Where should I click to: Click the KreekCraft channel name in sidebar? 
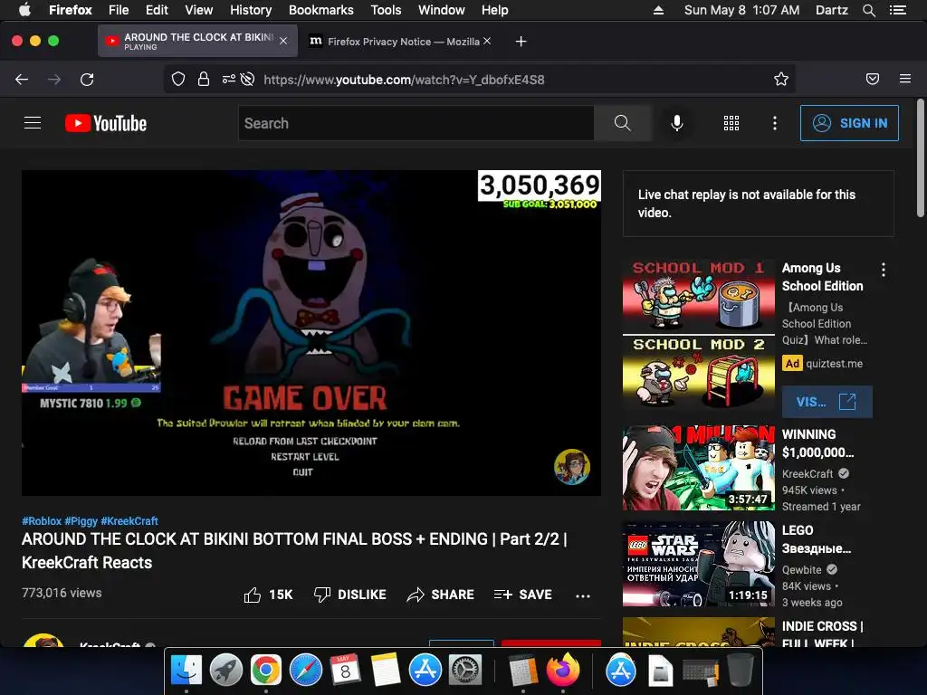click(x=807, y=473)
